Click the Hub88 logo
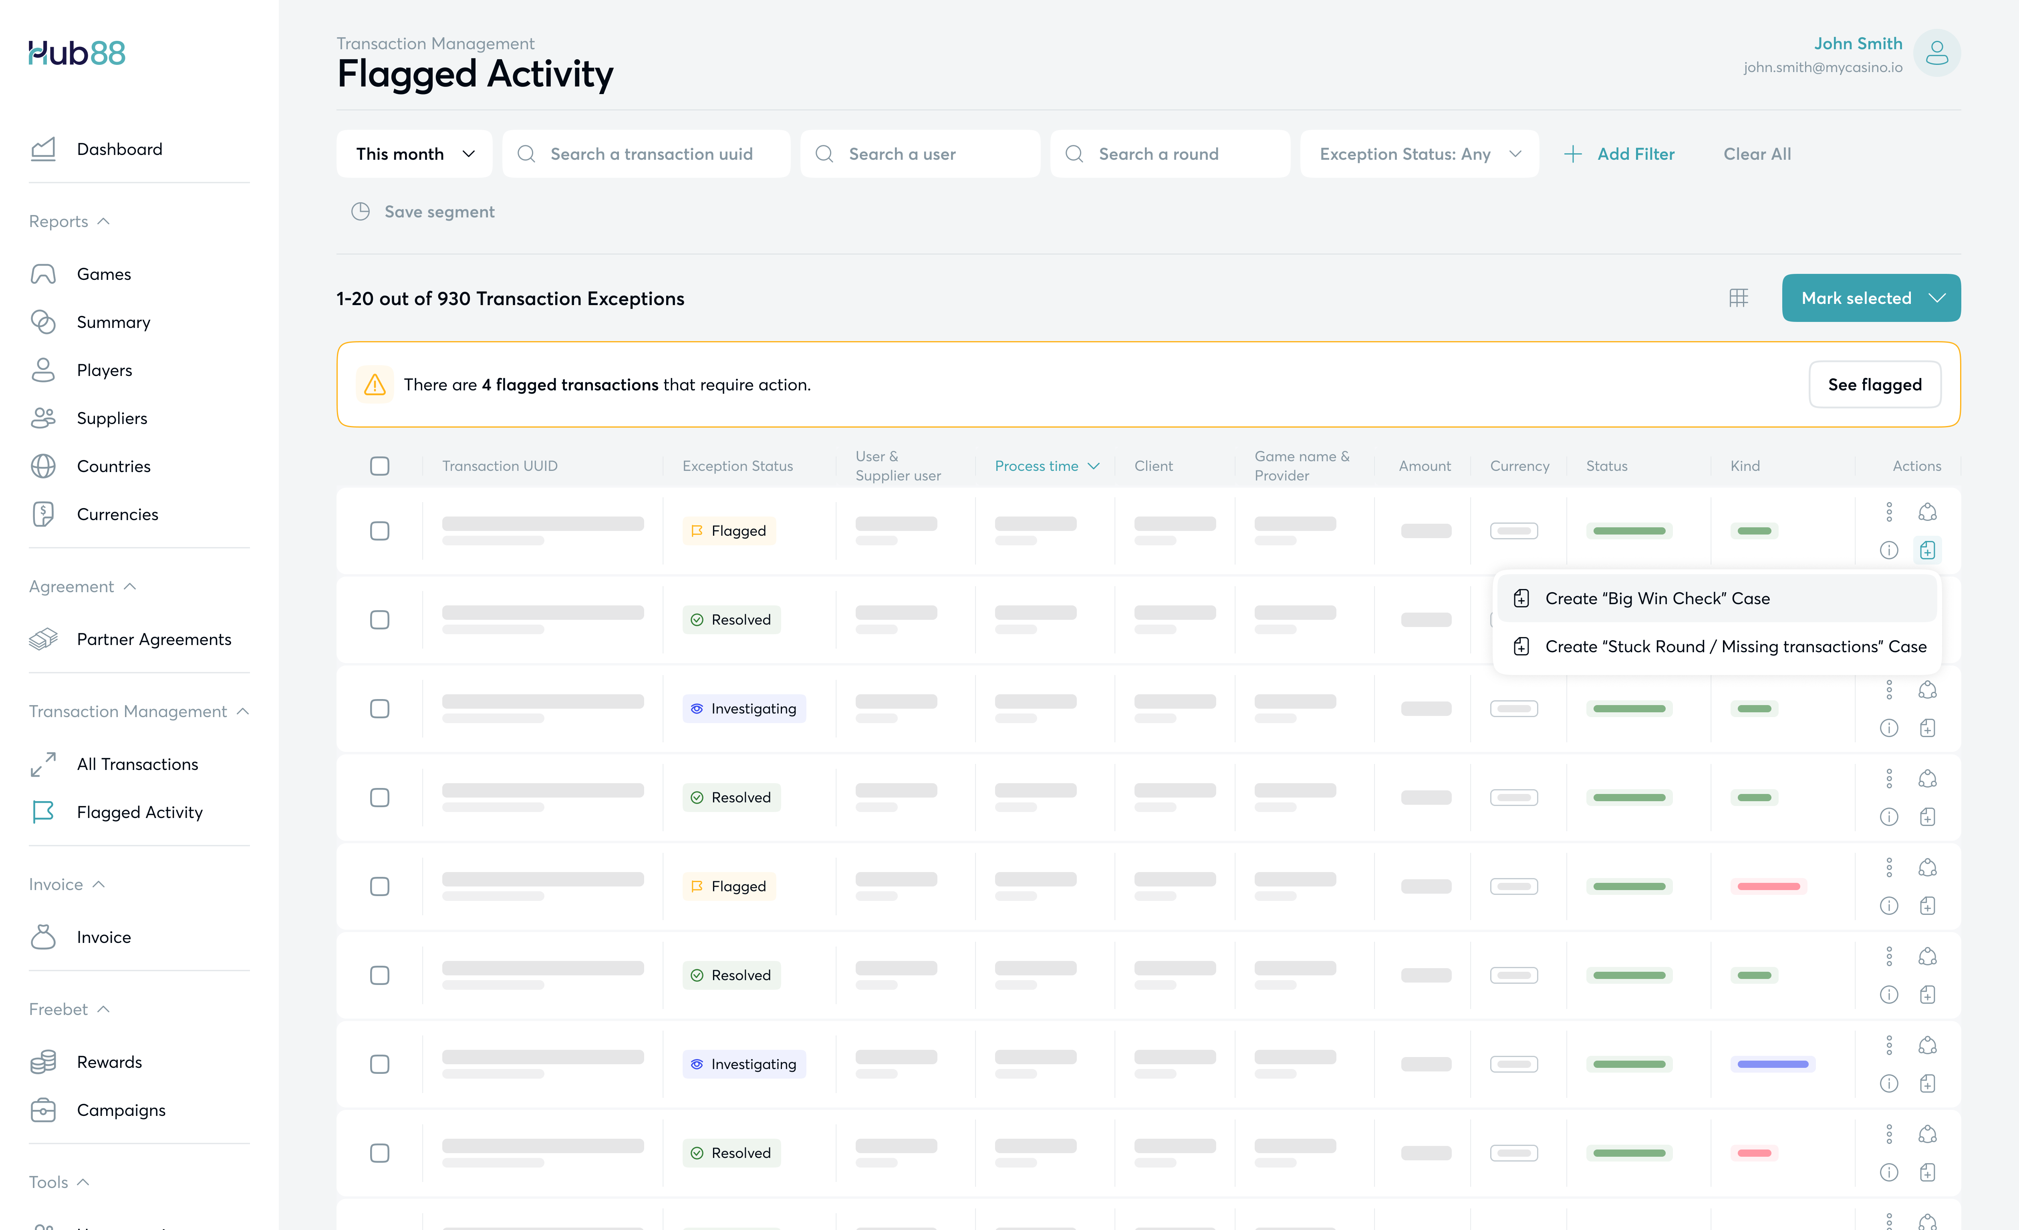Screen dimensions: 2019x1230 click(x=77, y=53)
